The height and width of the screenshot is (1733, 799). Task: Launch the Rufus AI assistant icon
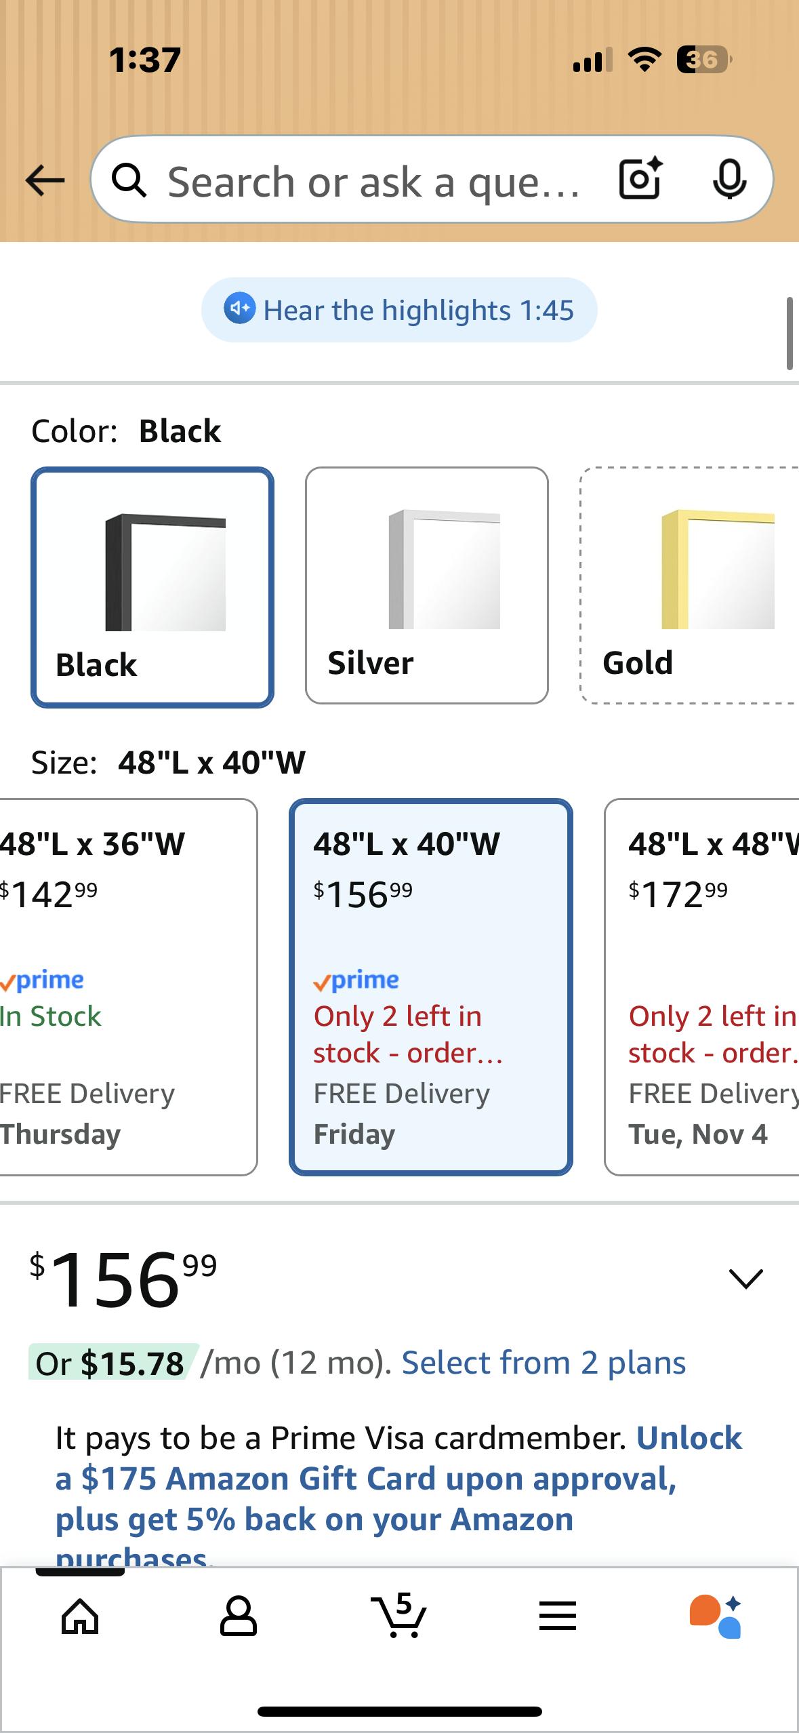click(x=716, y=1616)
